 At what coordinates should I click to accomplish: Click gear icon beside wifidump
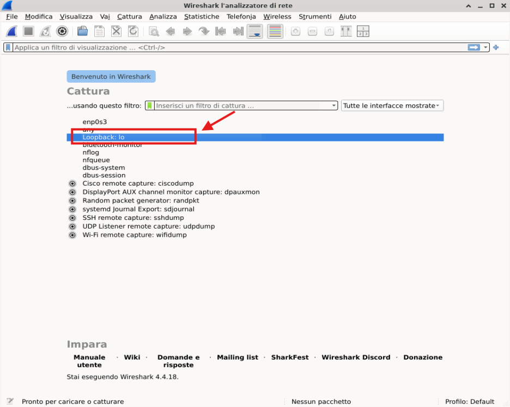[x=72, y=235]
